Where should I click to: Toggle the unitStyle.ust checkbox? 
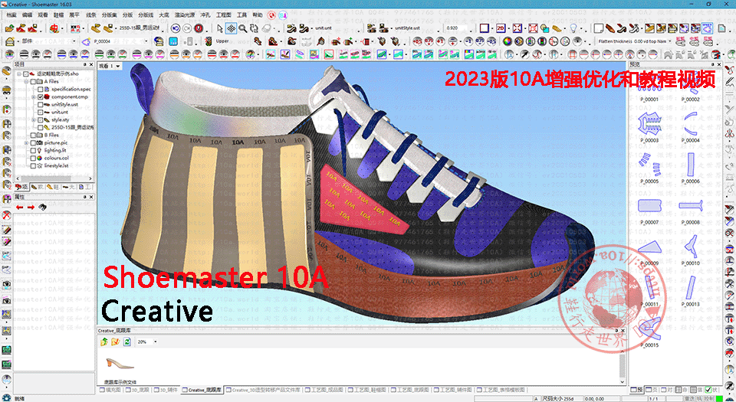41,104
